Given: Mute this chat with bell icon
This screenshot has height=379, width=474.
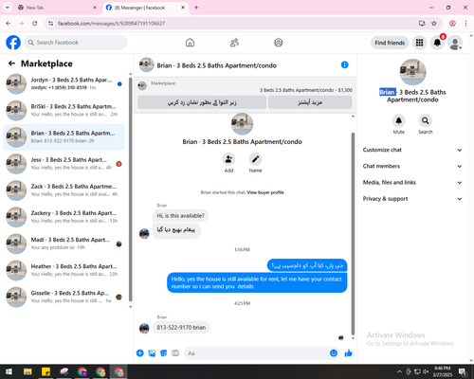Looking at the screenshot, I should 399,120.
